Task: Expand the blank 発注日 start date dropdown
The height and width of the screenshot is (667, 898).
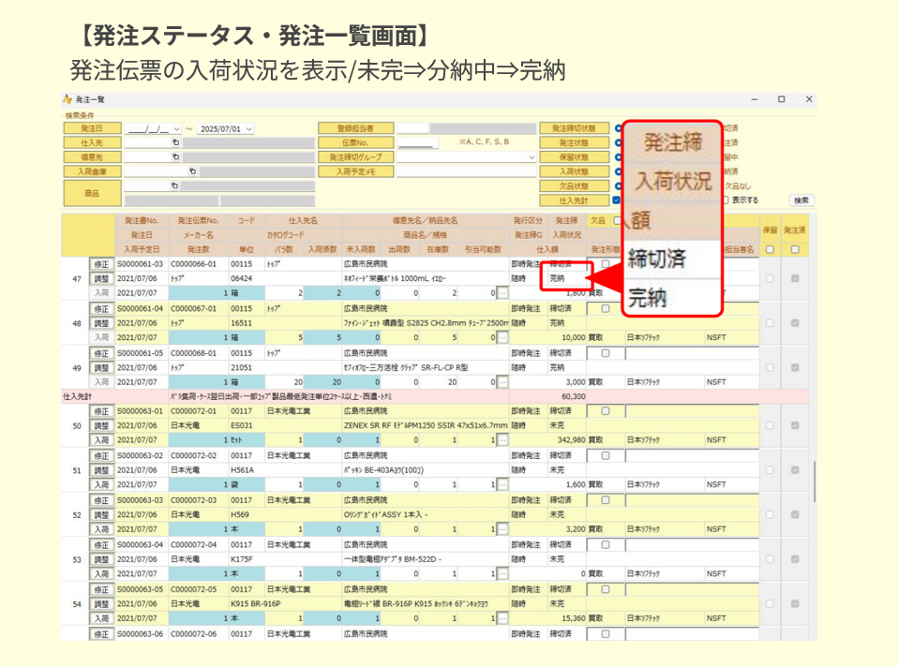Action: 175,130
